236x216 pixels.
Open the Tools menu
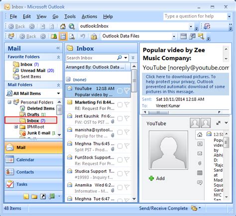(x=70, y=16)
